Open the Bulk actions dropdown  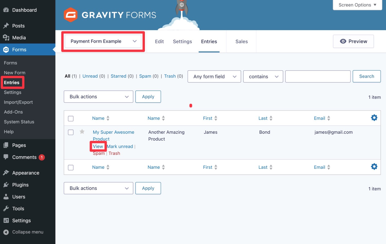[98, 97]
